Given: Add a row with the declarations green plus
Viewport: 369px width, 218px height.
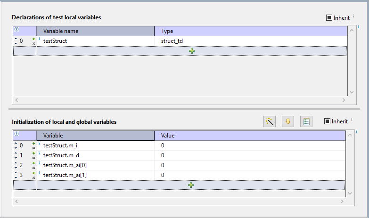Looking at the screenshot, I should (191, 51).
